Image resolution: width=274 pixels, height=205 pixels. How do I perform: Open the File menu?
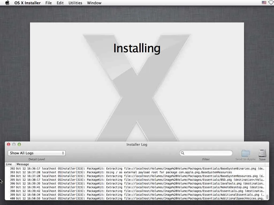point(48,3)
